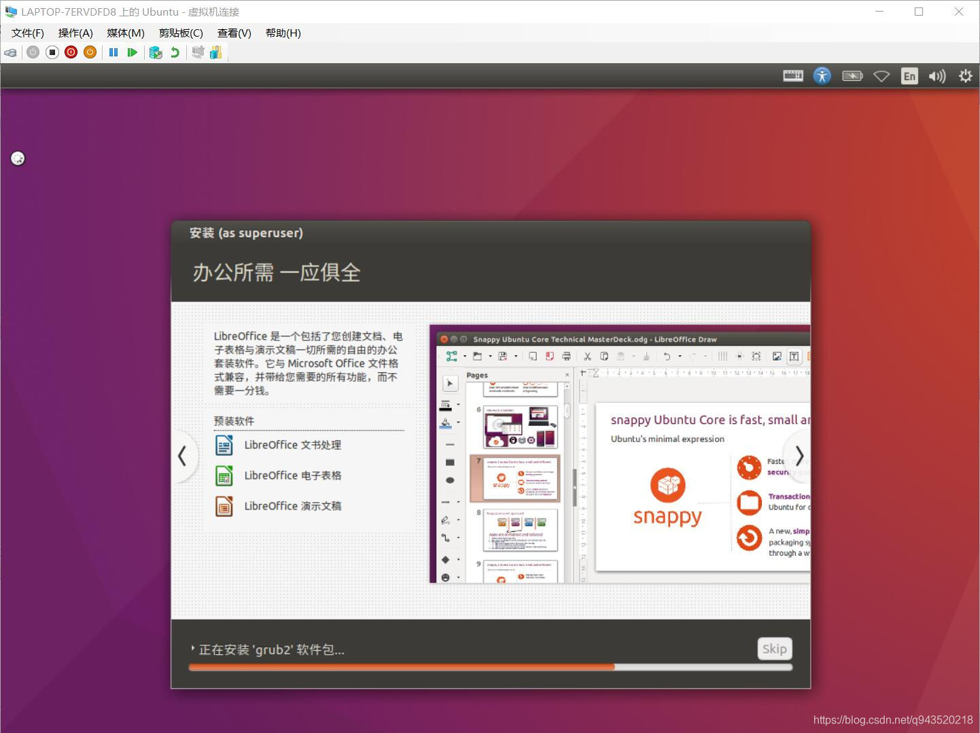Open the network indicator in Ubuntu panel
Image resolution: width=980 pixels, height=733 pixels.
(x=881, y=76)
